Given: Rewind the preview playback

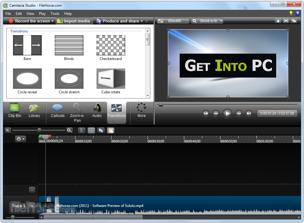Looking at the screenshot, I should [216, 113].
